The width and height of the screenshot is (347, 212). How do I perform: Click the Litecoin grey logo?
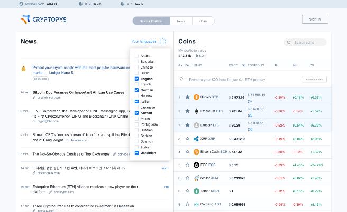(196, 125)
